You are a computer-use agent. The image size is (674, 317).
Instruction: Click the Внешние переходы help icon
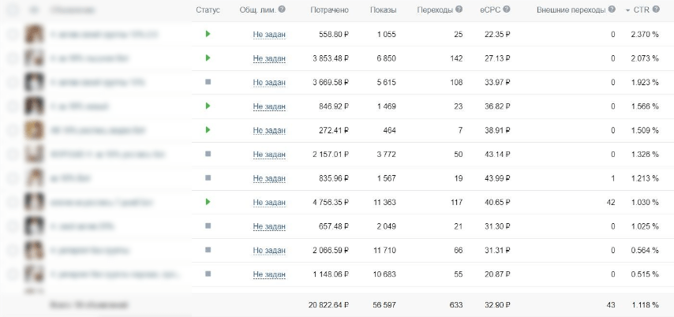612,9
